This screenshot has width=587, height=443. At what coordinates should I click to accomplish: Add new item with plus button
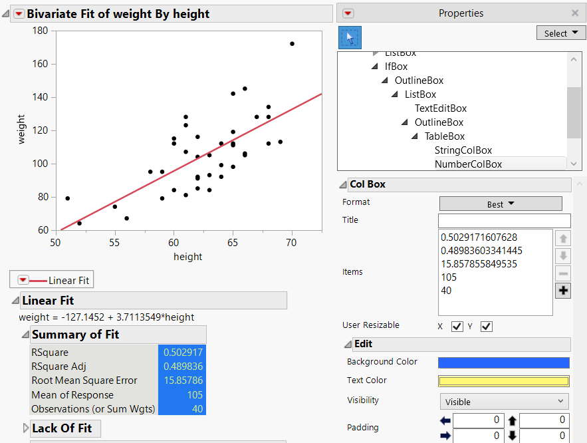click(562, 291)
